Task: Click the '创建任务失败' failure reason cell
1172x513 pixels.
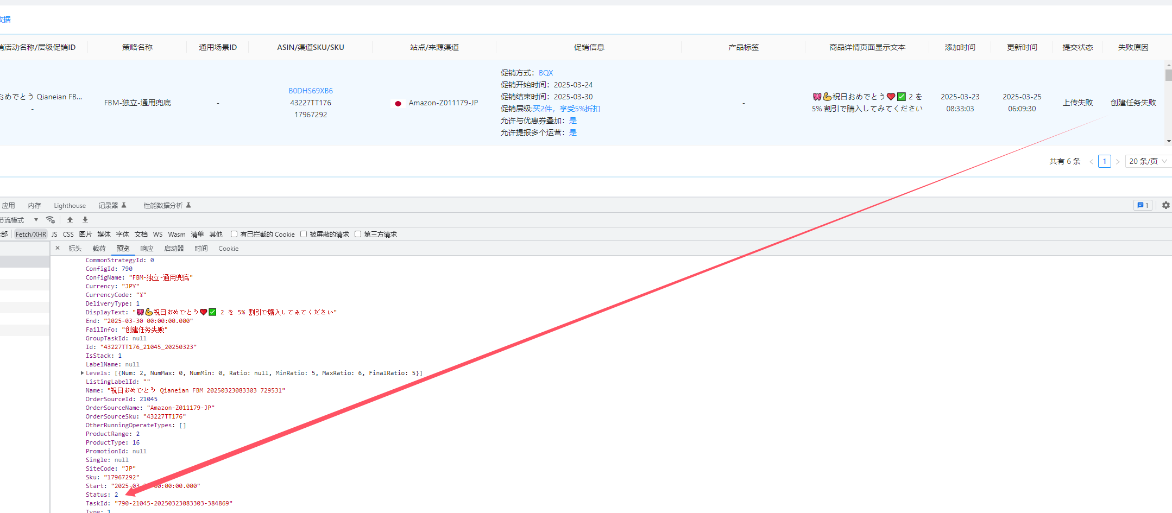Action: [x=1133, y=103]
